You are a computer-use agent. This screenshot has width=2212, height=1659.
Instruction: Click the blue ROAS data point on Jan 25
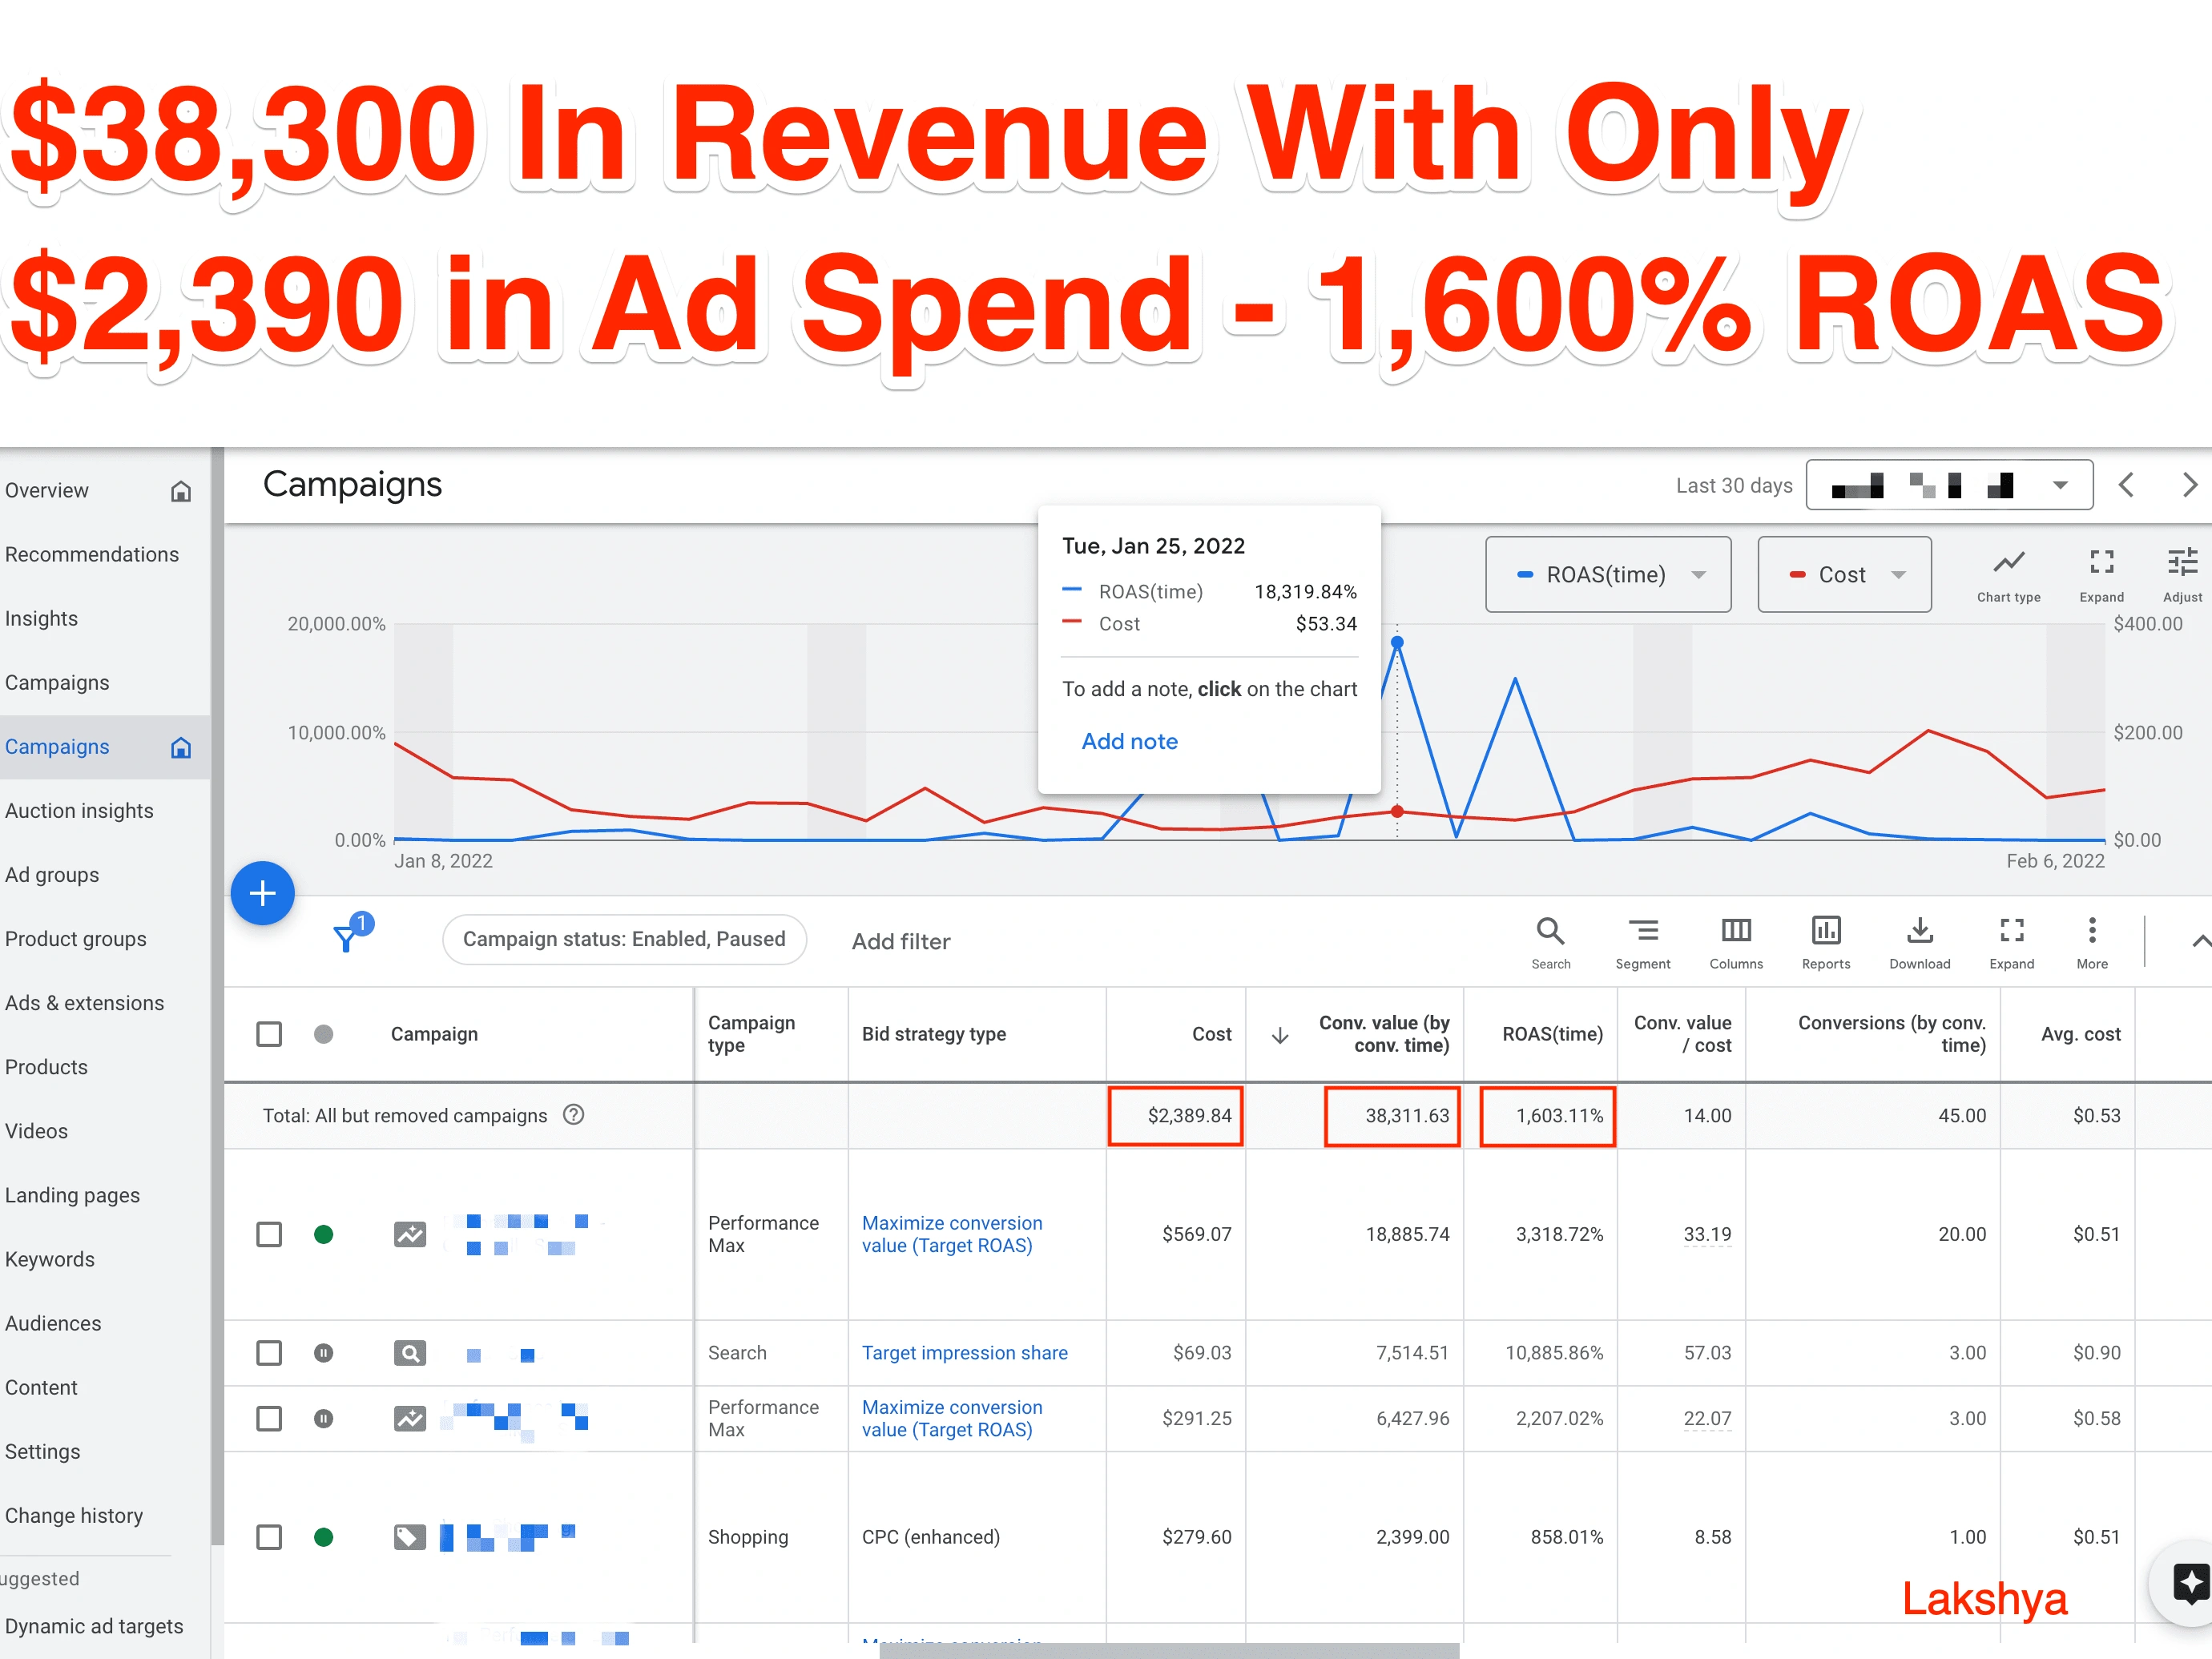coord(1397,642)
